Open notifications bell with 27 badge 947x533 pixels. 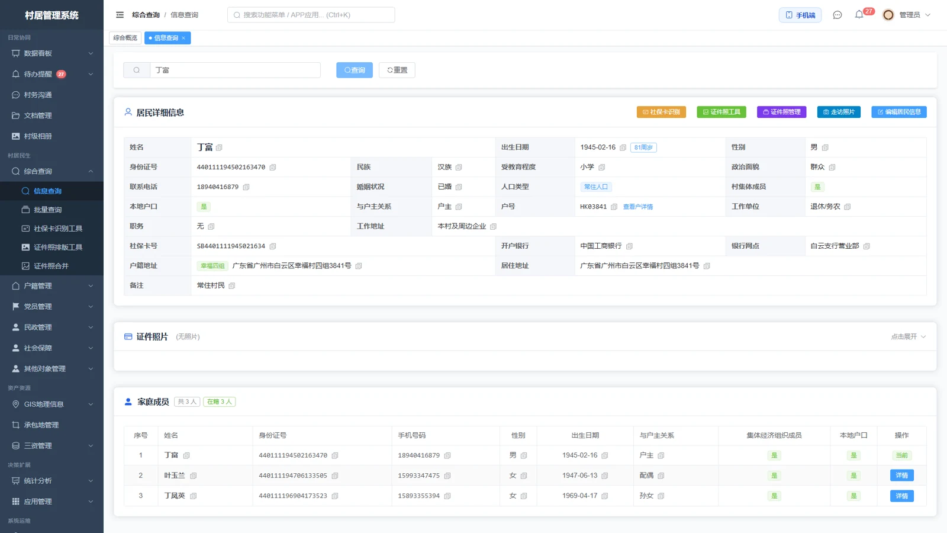tap(859, 14)
